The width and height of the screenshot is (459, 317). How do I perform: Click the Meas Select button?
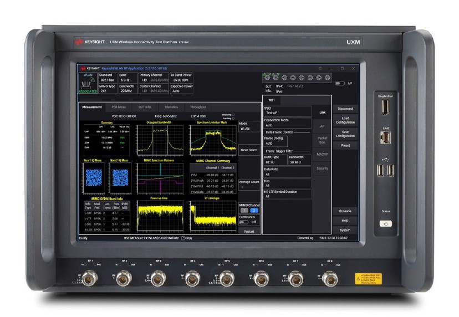(249, 150)
